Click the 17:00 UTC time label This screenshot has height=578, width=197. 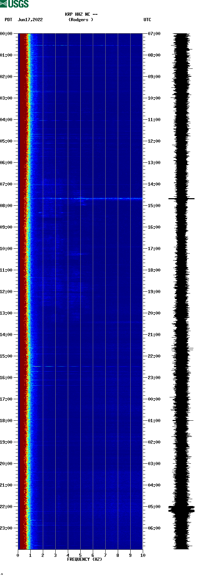click(x=154, y=249)
